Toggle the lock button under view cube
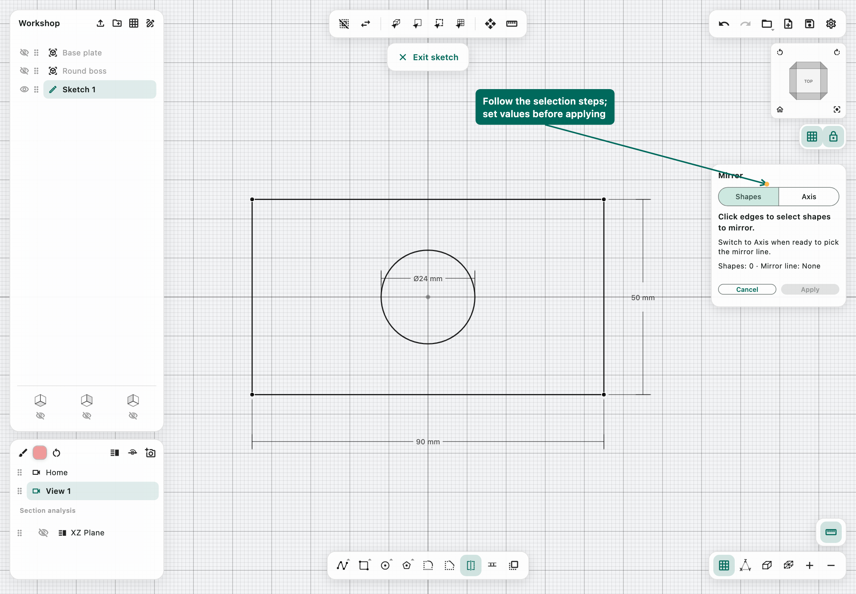 coord(833,137)
